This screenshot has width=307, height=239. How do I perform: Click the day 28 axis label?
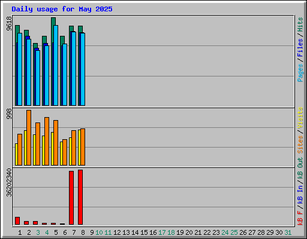(261, 232)
